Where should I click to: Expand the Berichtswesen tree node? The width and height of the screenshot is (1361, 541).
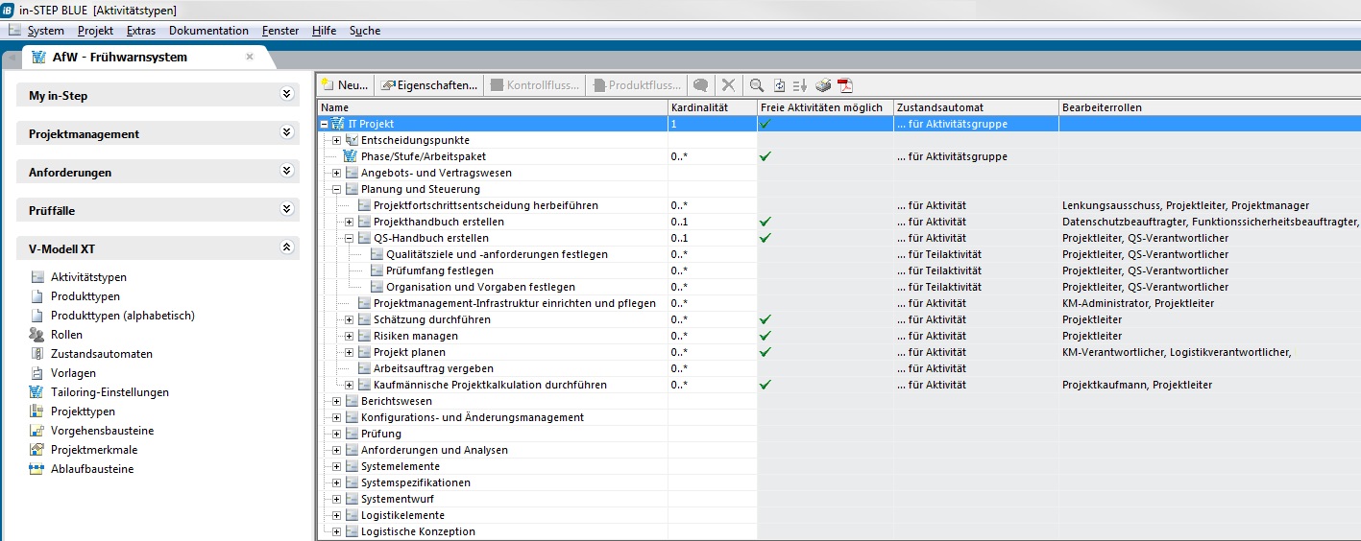click(337, 401)
